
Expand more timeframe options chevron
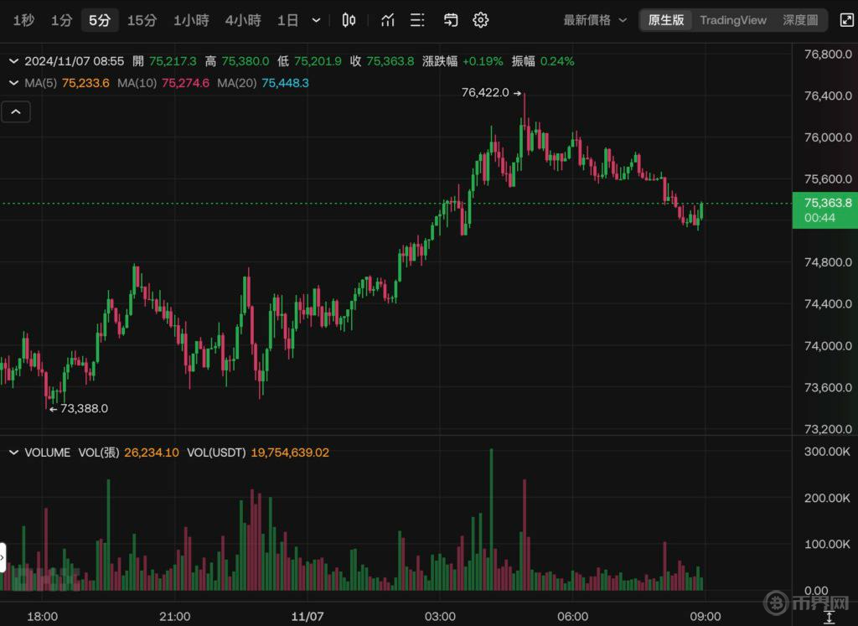316,20
